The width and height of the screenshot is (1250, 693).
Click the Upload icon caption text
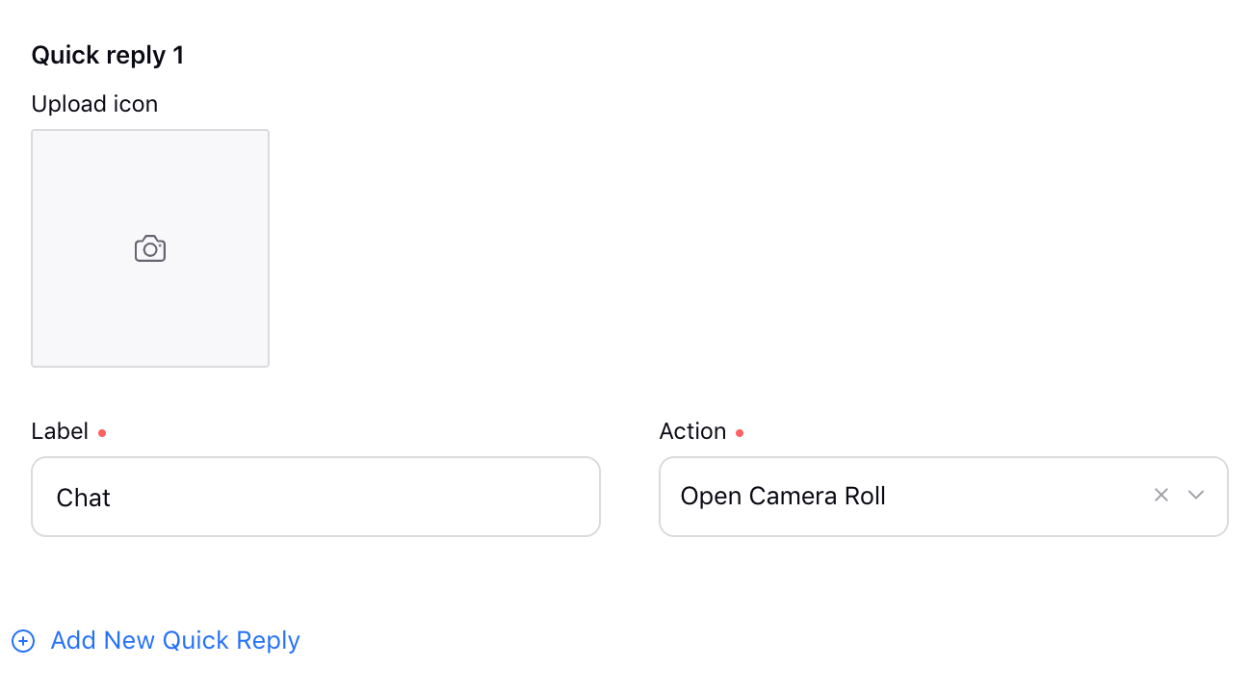point(94,104)
